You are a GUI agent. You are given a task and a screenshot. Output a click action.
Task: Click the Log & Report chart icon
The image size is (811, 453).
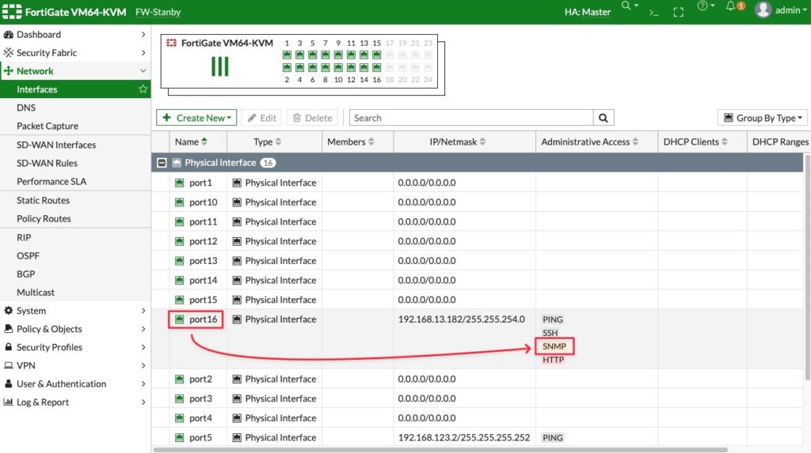pyautogui.click(x=8, y=402)
